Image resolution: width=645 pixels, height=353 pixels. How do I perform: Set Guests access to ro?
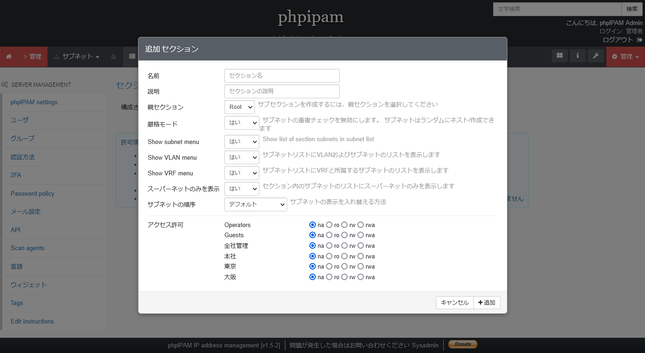(x=329, y=235)
